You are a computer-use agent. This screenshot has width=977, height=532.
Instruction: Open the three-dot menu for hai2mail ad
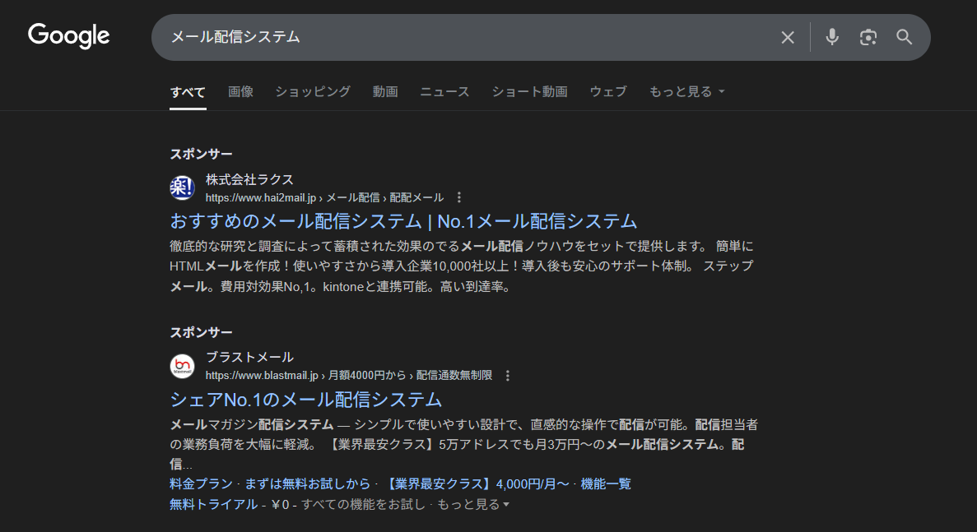click(x=459, y=197)
